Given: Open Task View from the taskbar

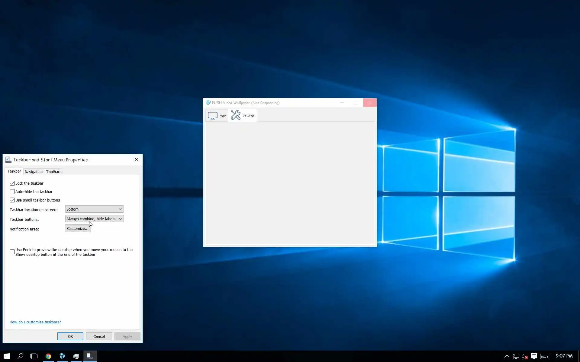Looking at the screenshot, I should 34,356.
